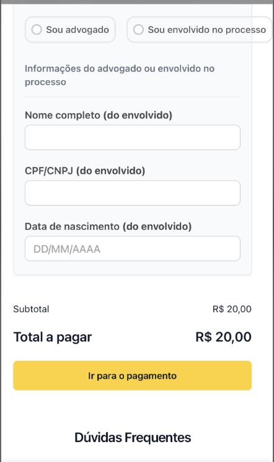274x462 pixels.
Task: Click the "Total a pagar" label
Action: [x=53, y=337]
